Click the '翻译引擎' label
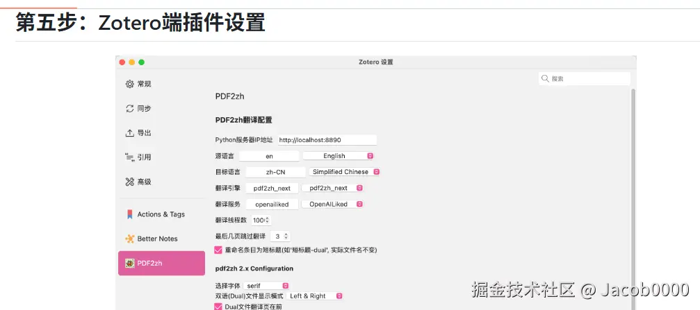The image size is (700, 310). pos(227,188)
